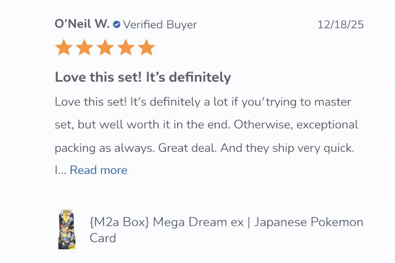Click the truncated "I..." review text

point(60,170)
